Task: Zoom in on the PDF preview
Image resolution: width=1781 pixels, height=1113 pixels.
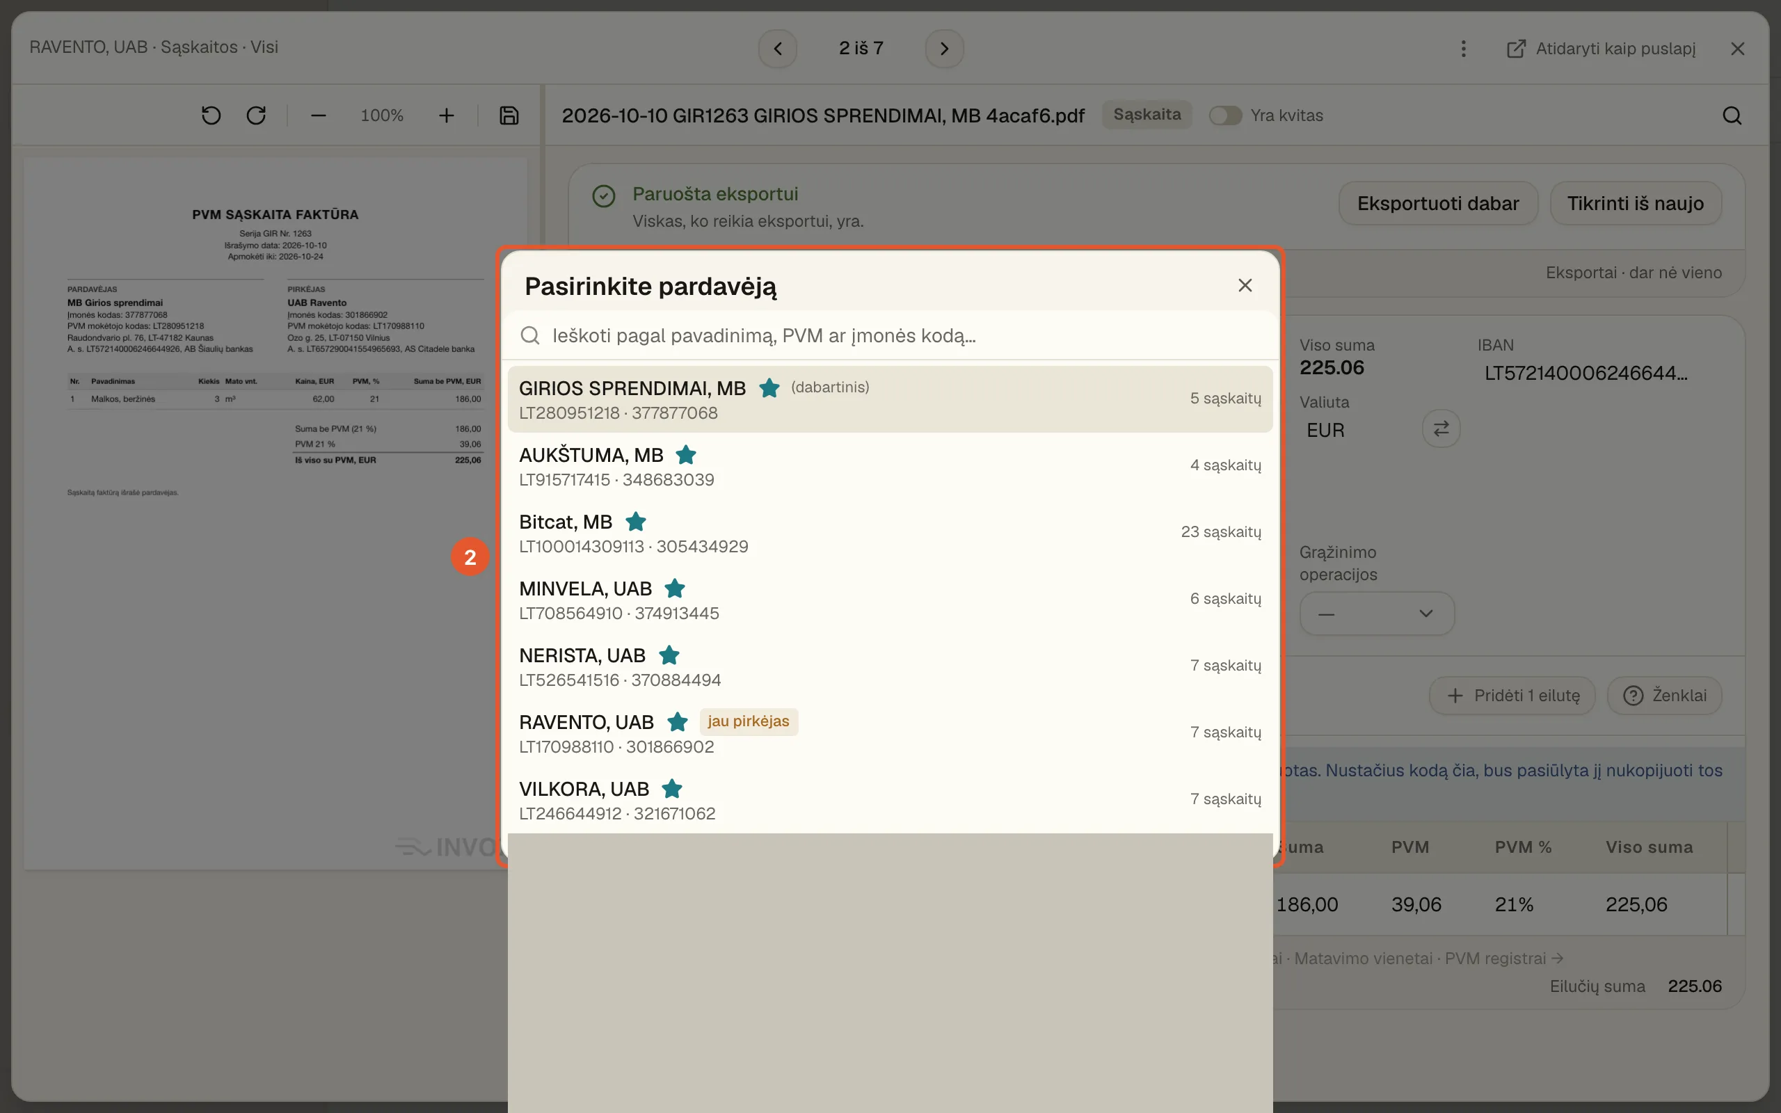Action: 446,115
